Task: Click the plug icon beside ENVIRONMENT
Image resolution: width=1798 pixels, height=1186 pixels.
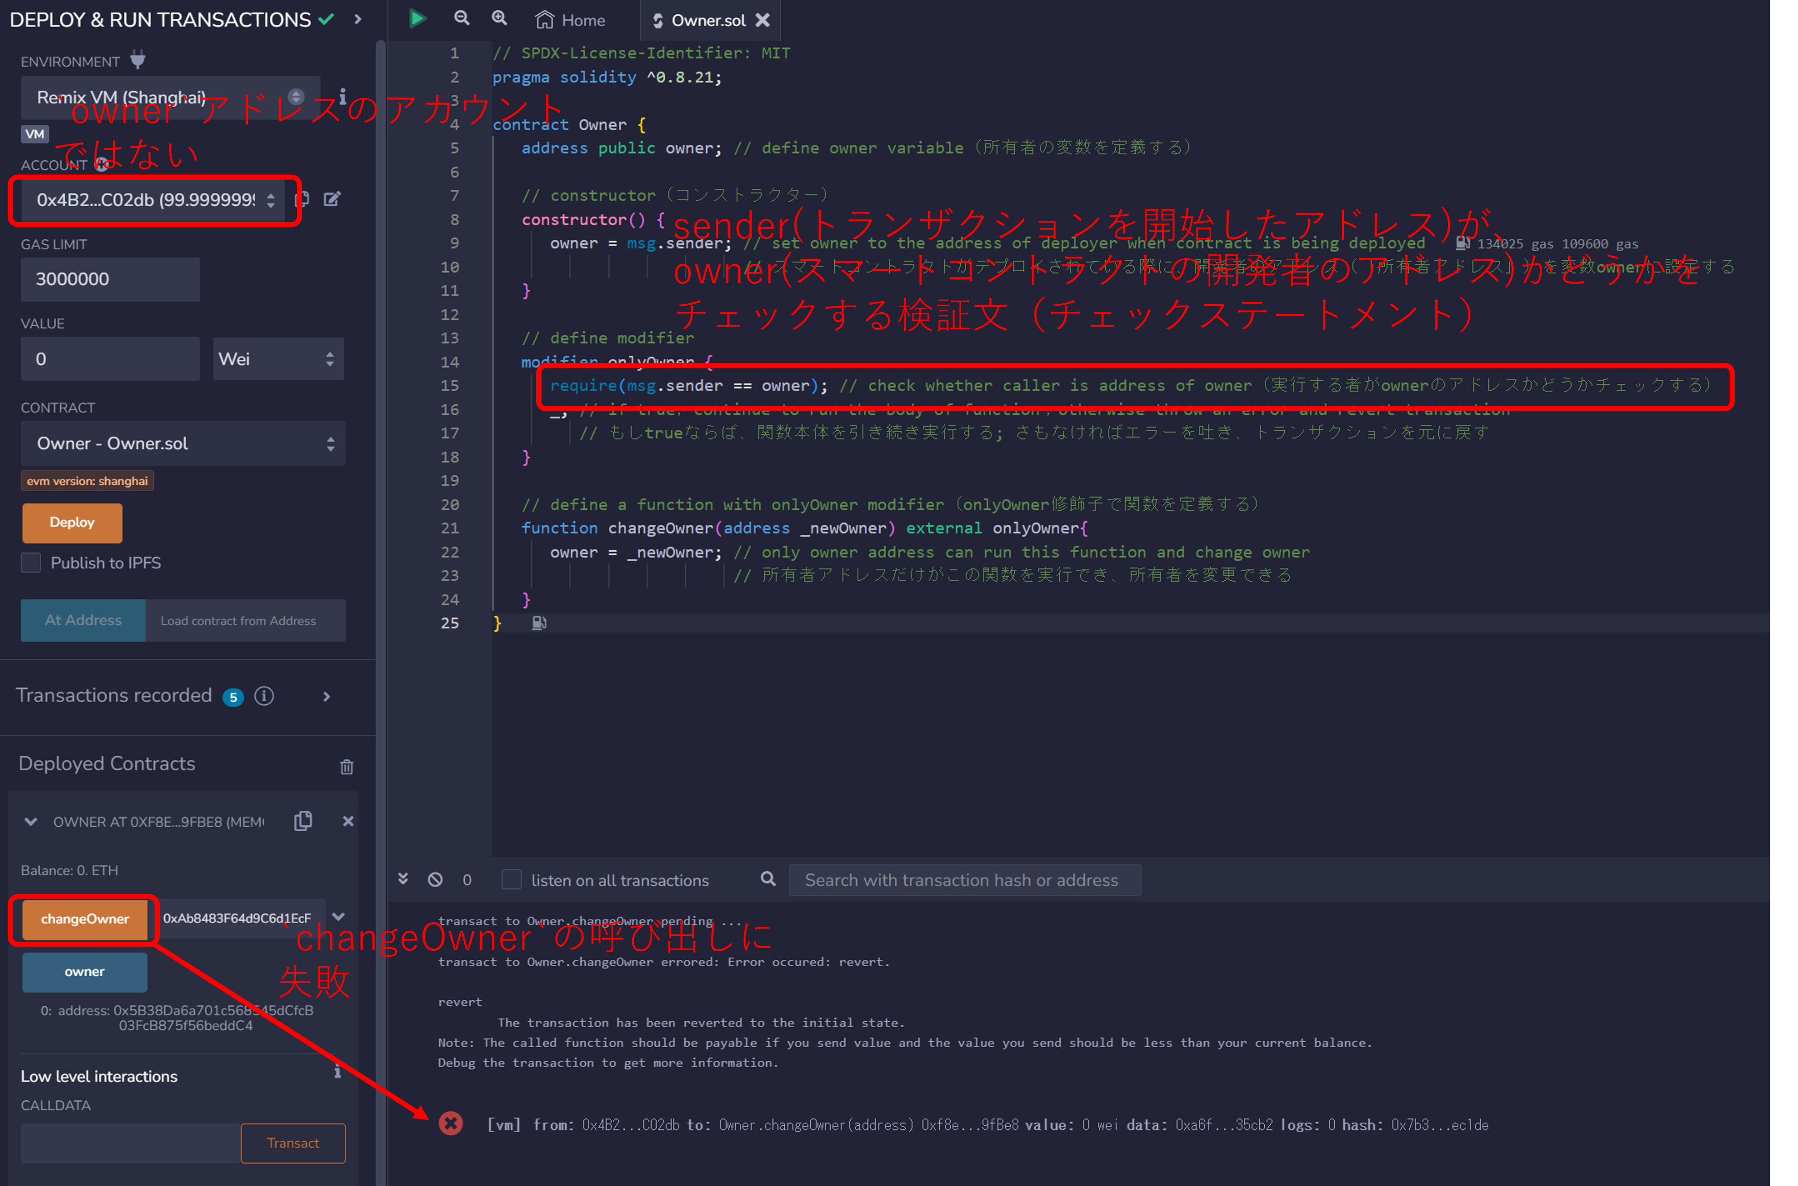Action: pos(138,60)
